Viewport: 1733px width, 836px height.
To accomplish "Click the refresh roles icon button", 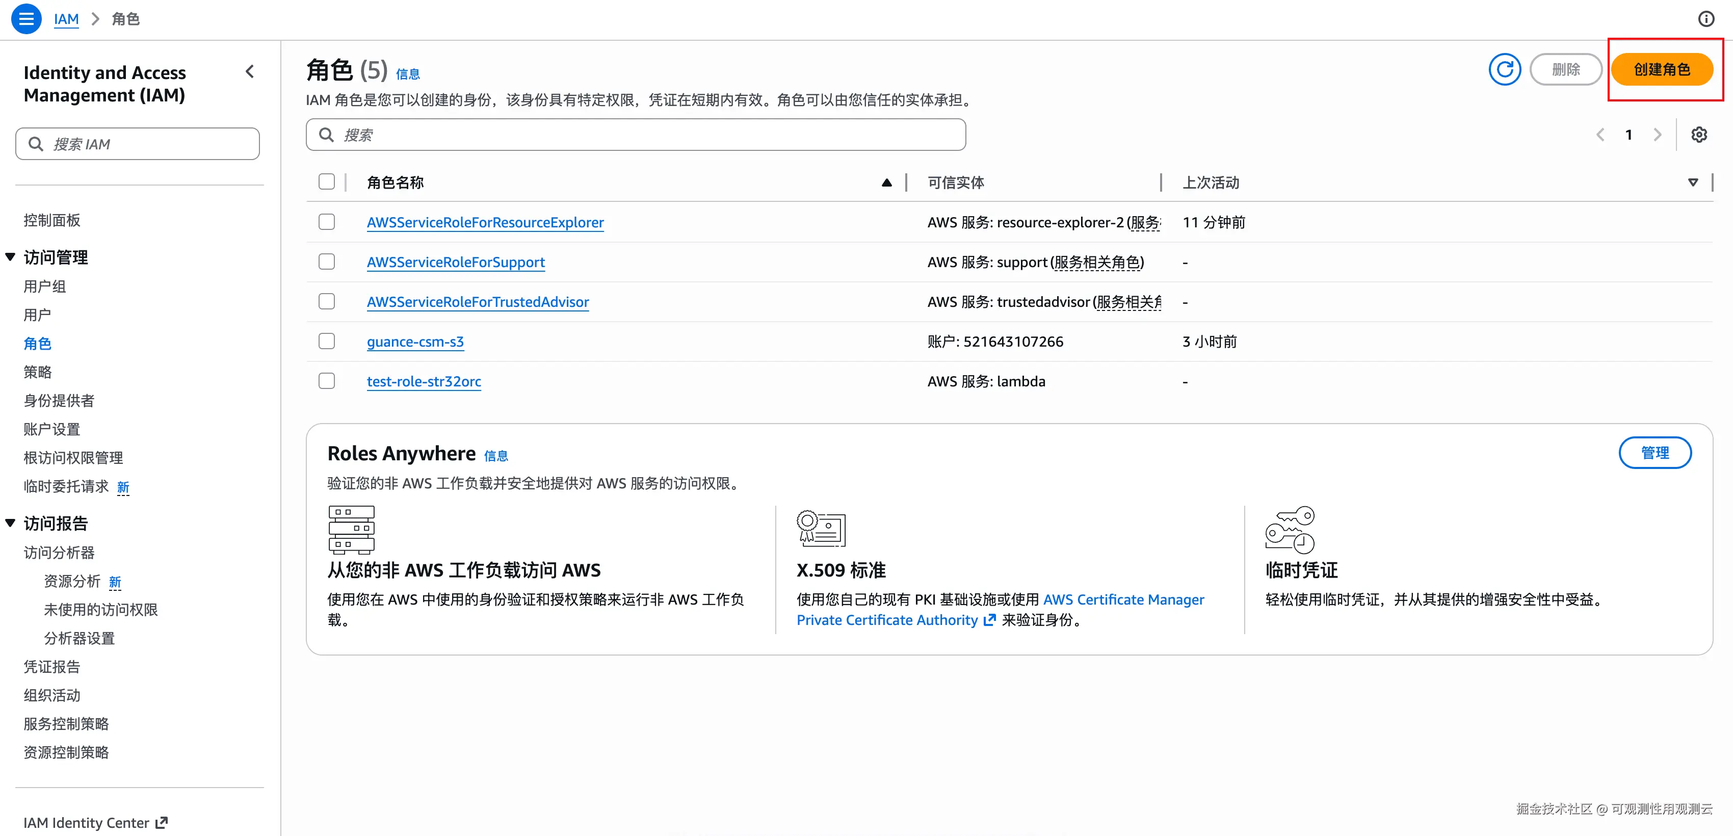I will [1504, 69].
